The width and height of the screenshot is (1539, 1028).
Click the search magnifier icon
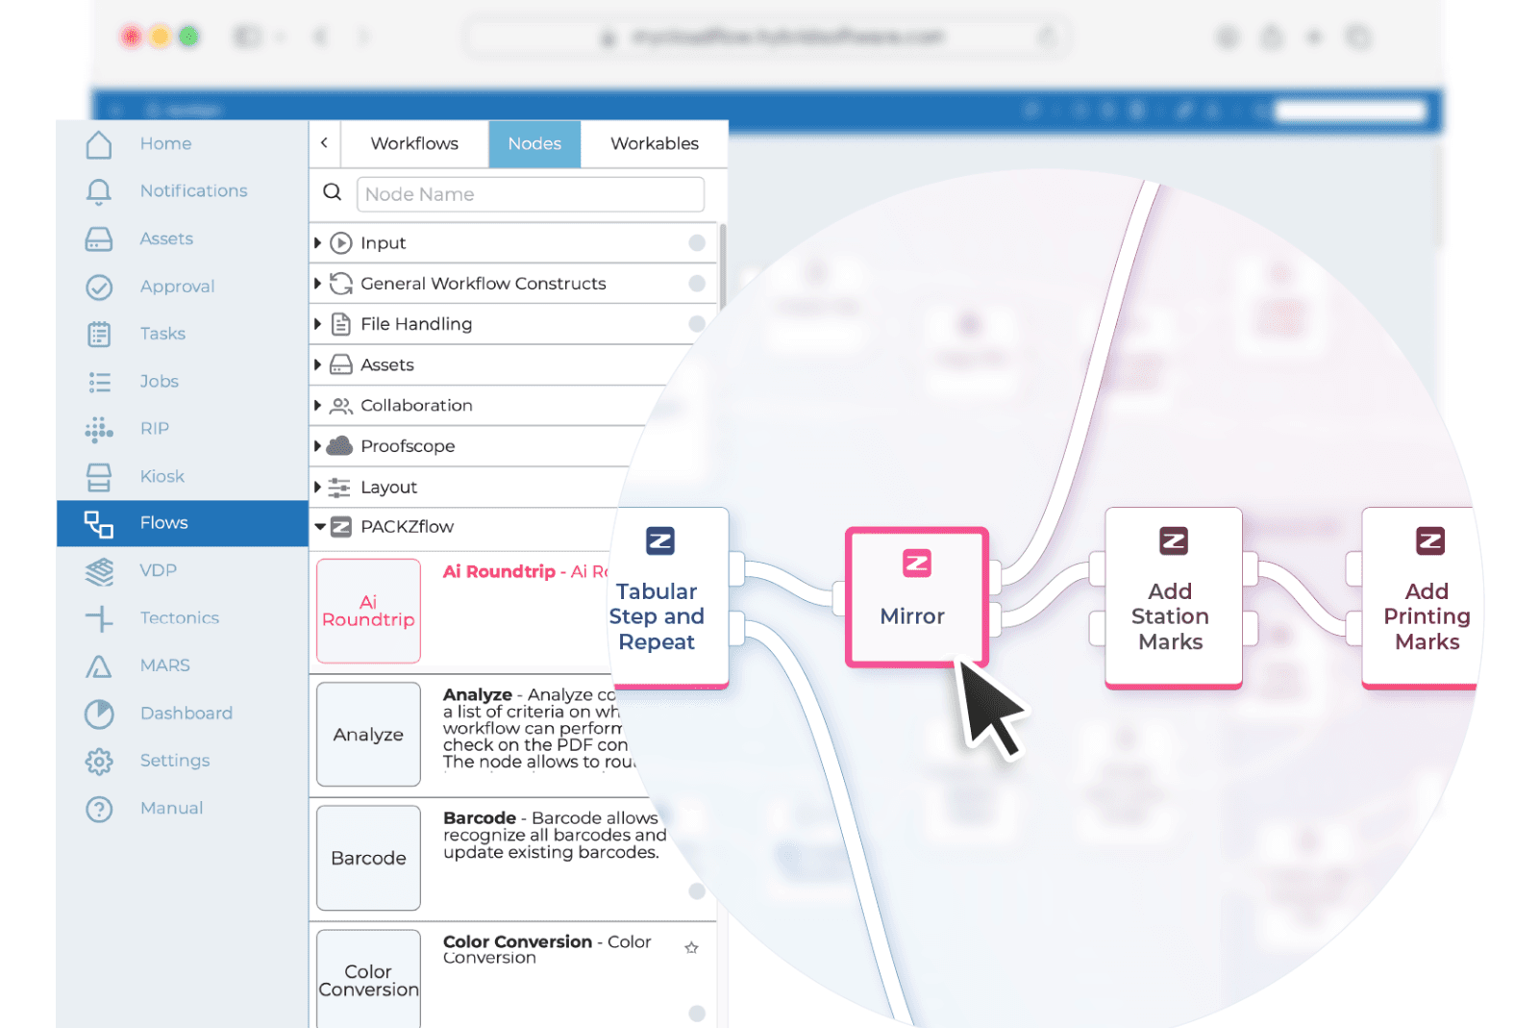pyautogui.click(x=333, y=192)
